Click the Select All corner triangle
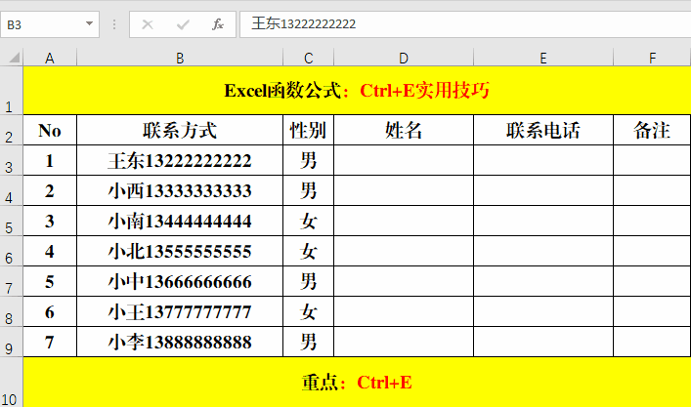Image resolution: width=691 pixels, height=407 pixels. 14,58
